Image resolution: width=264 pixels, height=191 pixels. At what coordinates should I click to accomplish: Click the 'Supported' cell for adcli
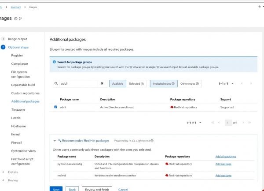(227, 107)
